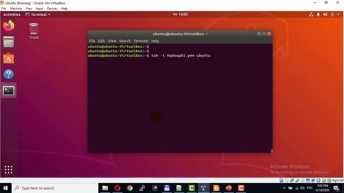Click the Ubuntu top-bar power icon
This screenshot has height=193, width=344.
(332, 14)
